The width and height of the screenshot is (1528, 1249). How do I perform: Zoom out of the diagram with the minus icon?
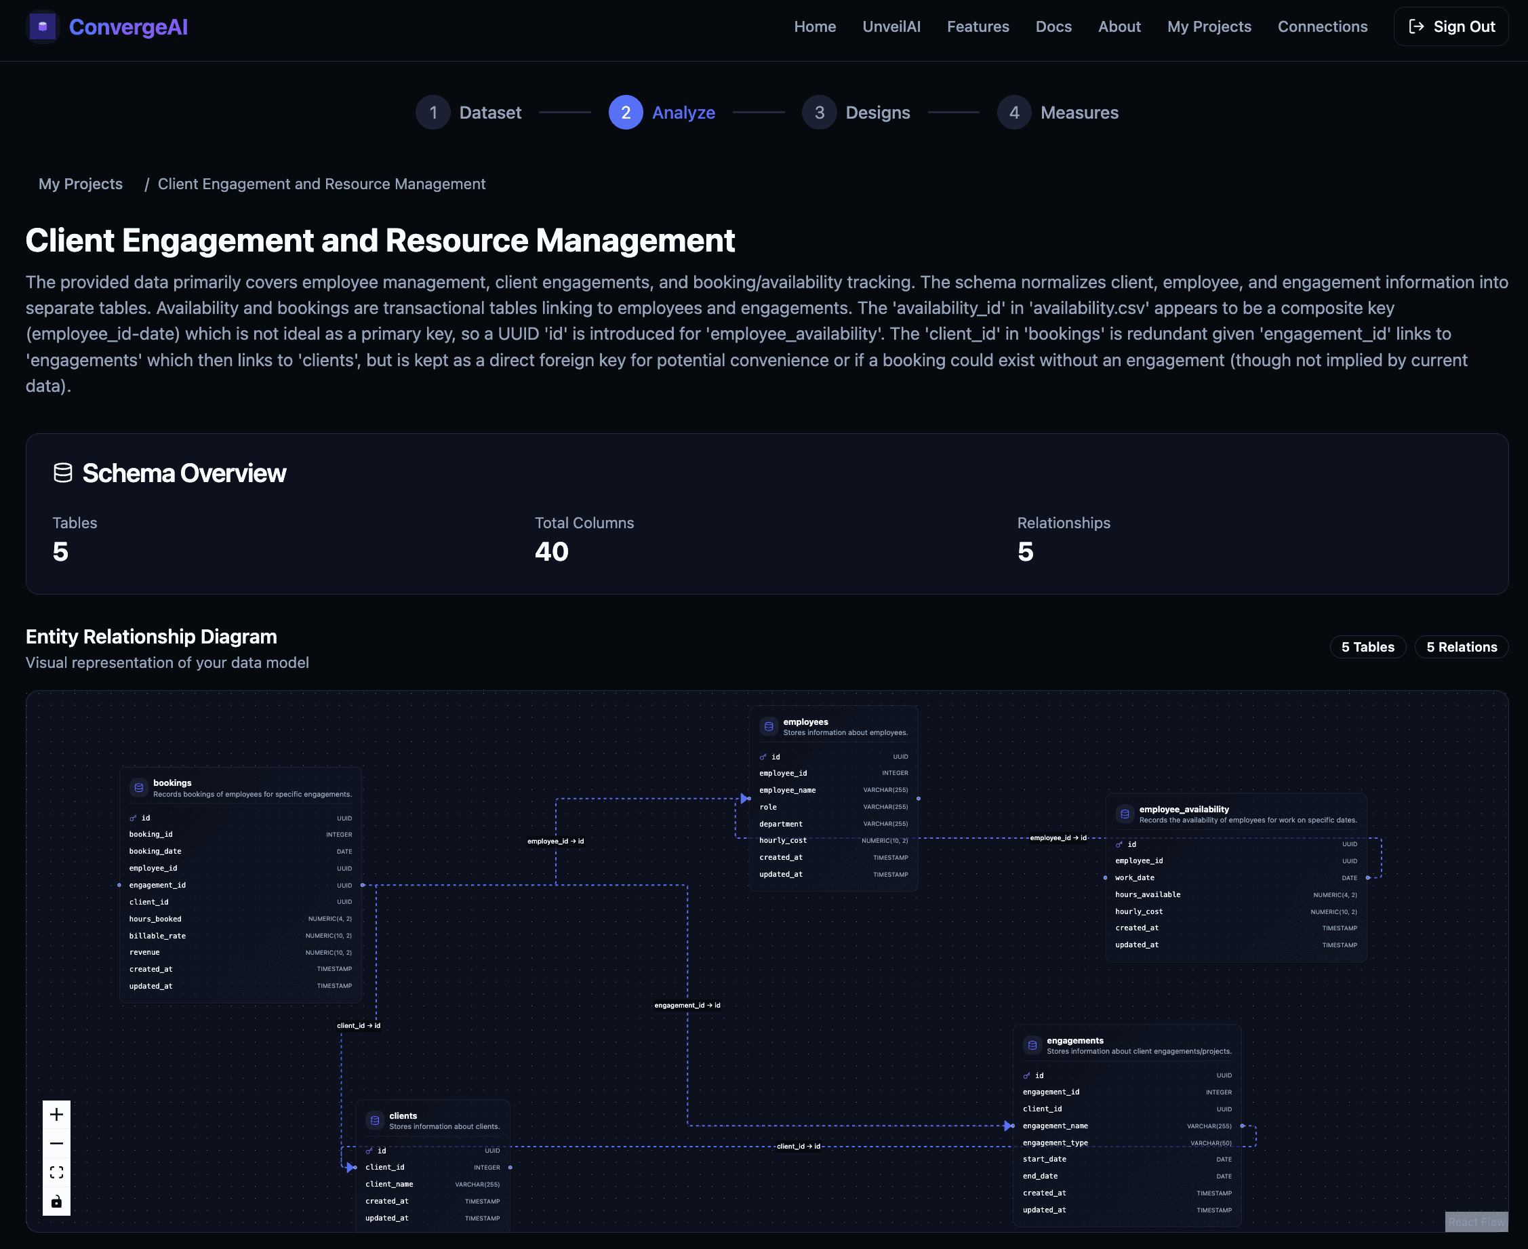click(x=56, y=1143)
